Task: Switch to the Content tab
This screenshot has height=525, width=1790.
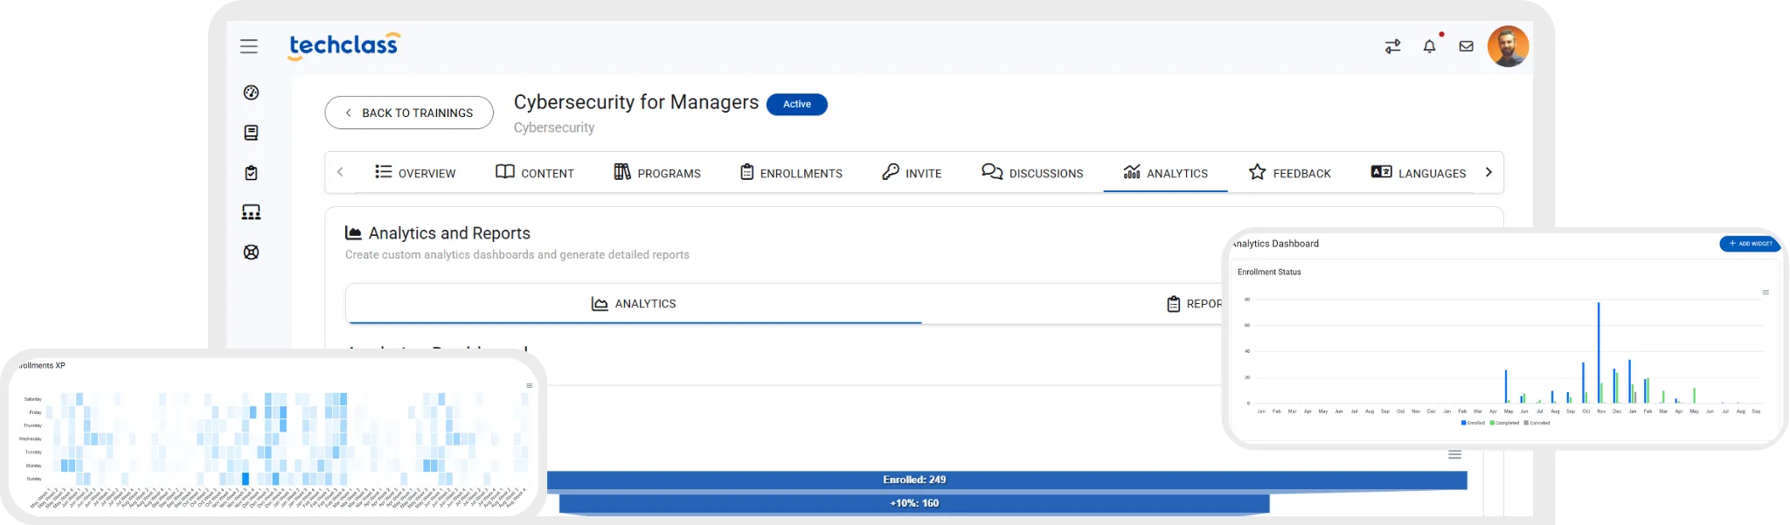Action: (x=535, y=173)
